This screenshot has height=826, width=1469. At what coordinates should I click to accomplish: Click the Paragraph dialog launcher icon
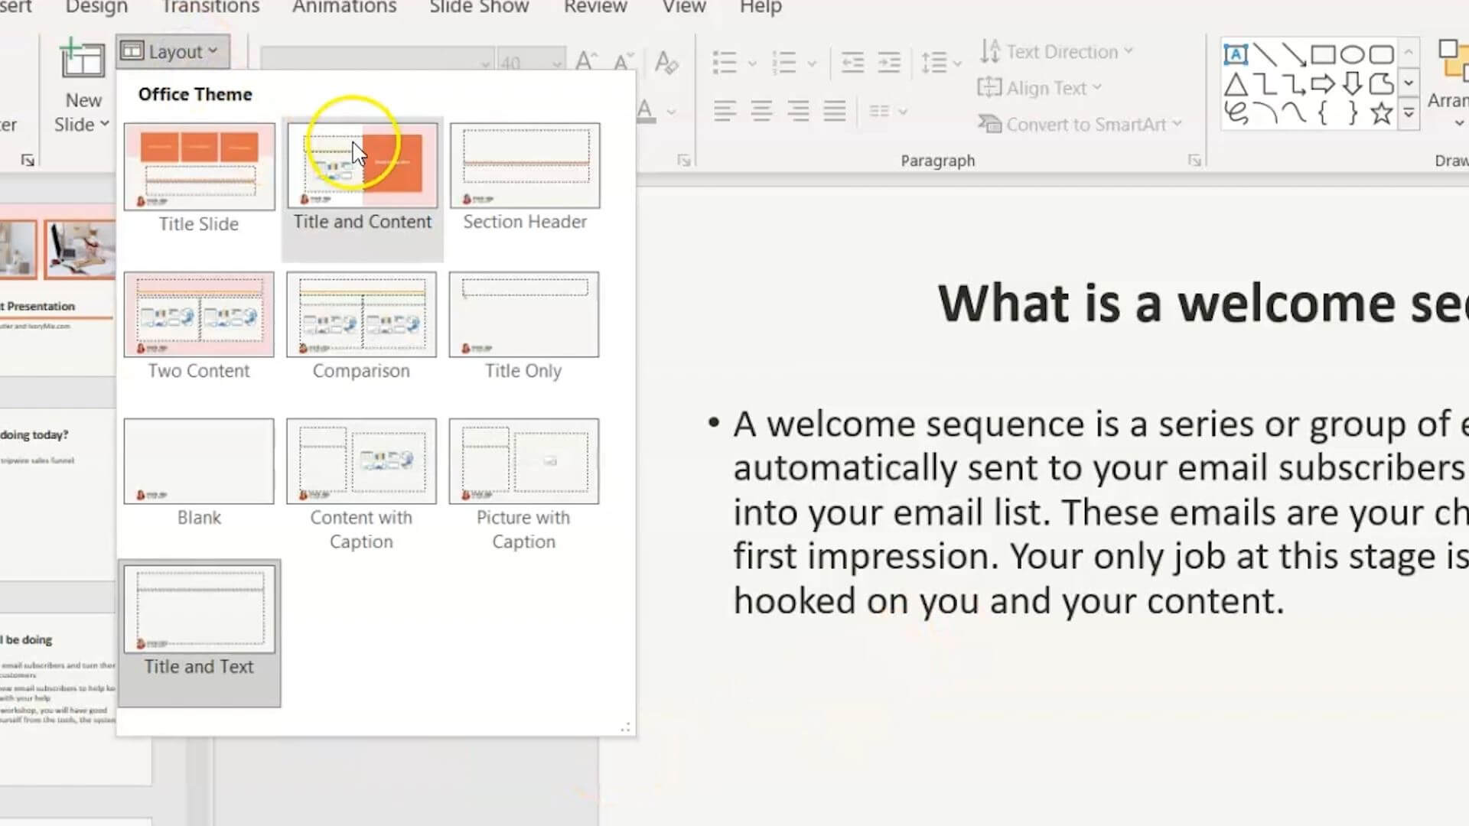coord(1193,159)
